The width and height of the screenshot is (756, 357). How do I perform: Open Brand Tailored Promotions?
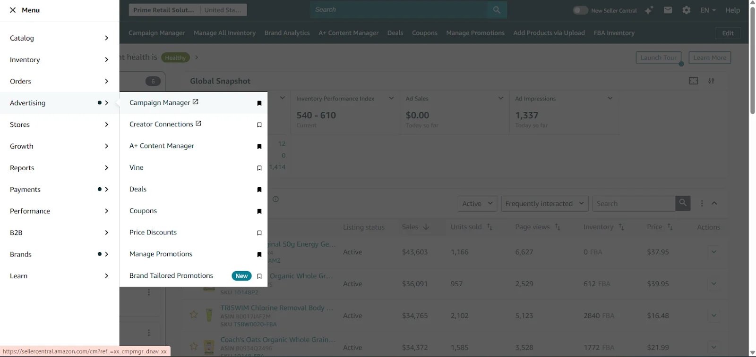[x=171, y=276]
